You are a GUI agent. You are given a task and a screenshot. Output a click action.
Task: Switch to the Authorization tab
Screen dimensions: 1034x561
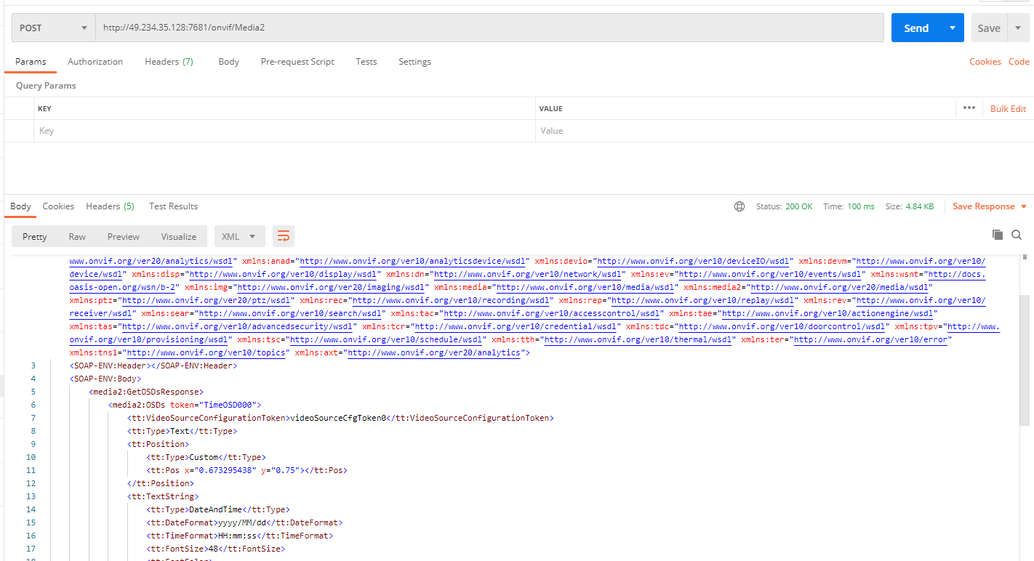pos(95,62)
